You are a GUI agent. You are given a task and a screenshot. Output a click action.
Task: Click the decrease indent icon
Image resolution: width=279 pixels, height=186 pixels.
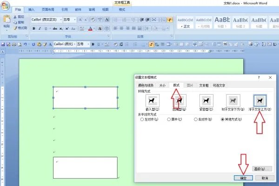click(x=142, y=19)
